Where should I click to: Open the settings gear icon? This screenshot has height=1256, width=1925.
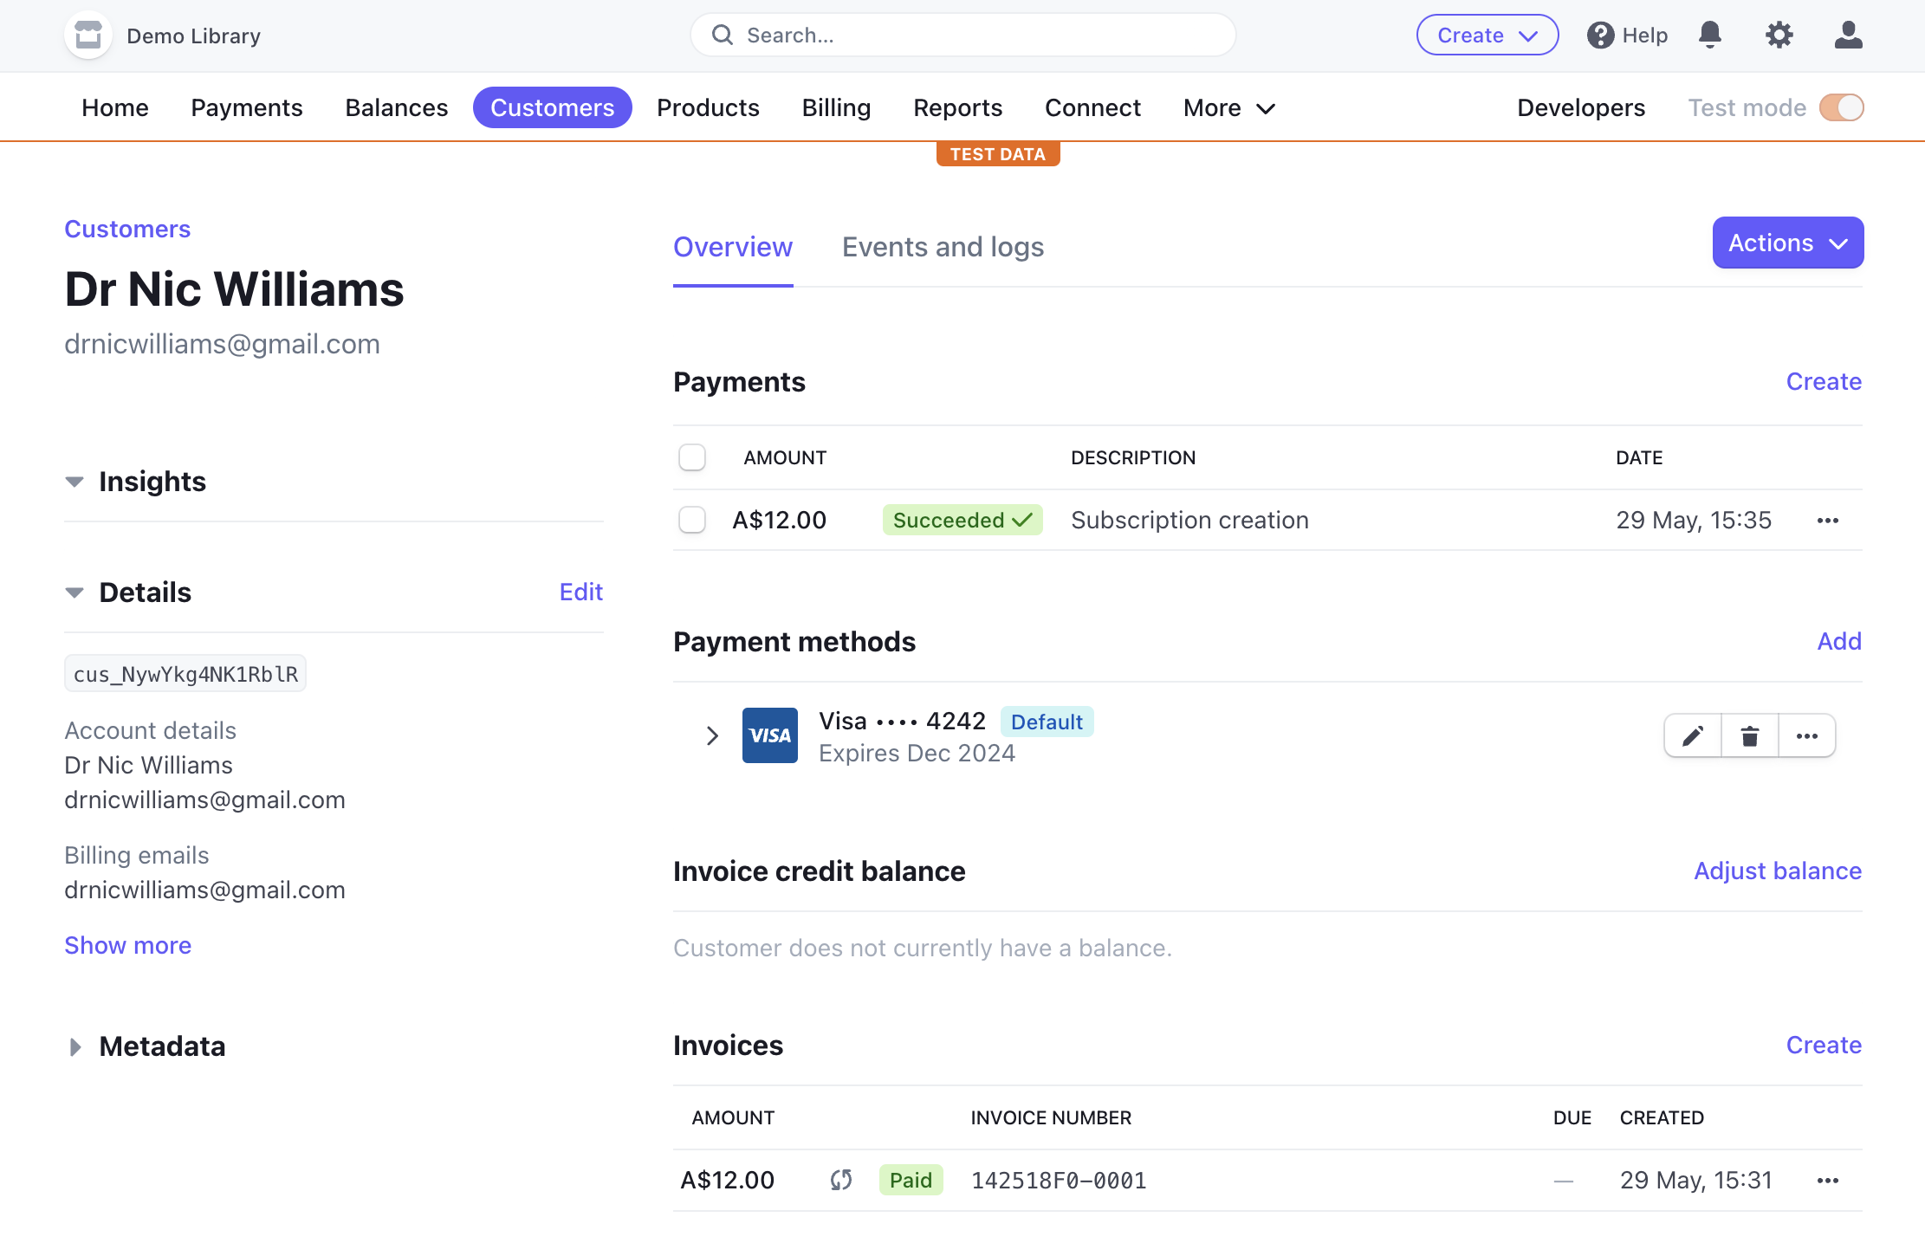(1779, 36)
